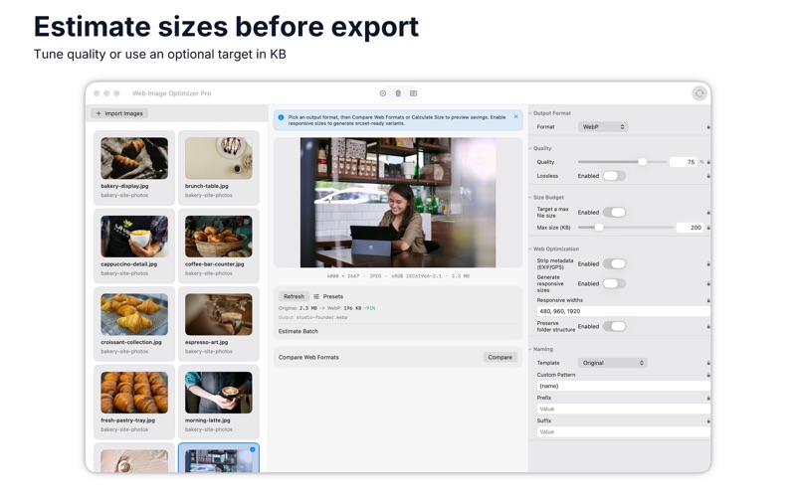Screen dimensions: 796x497
Task: Click the Compare button
Action: tap(500, 358)
